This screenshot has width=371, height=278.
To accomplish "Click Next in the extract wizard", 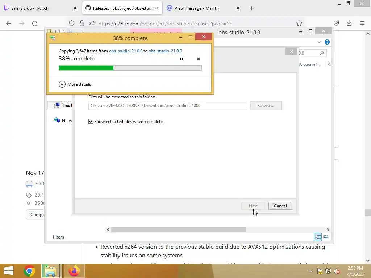I will click(x=253, y=206).
